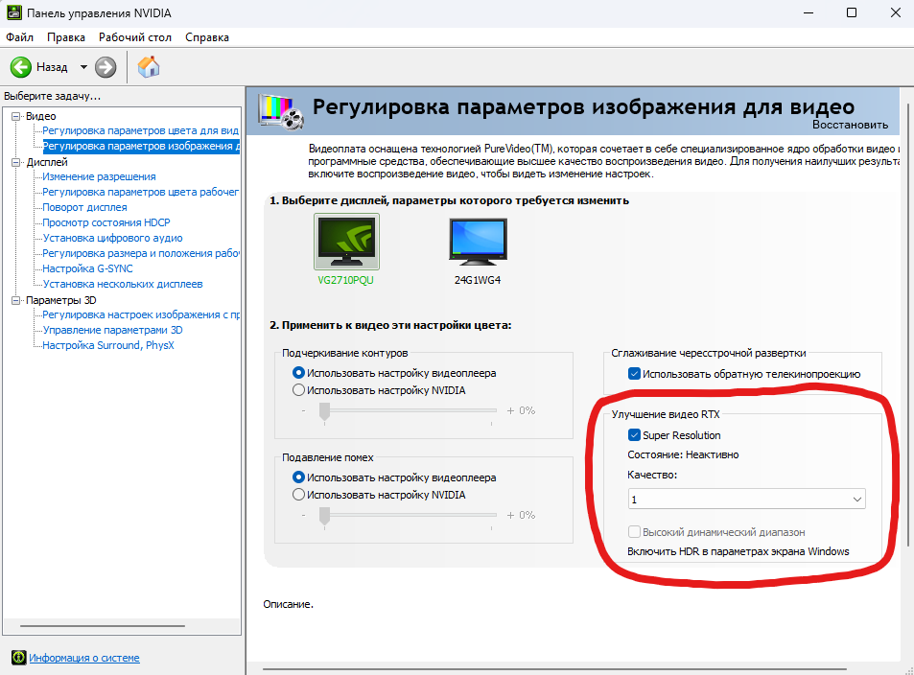
Task: Maximize the NVIDIA Control Panel window
Action: 852,12
